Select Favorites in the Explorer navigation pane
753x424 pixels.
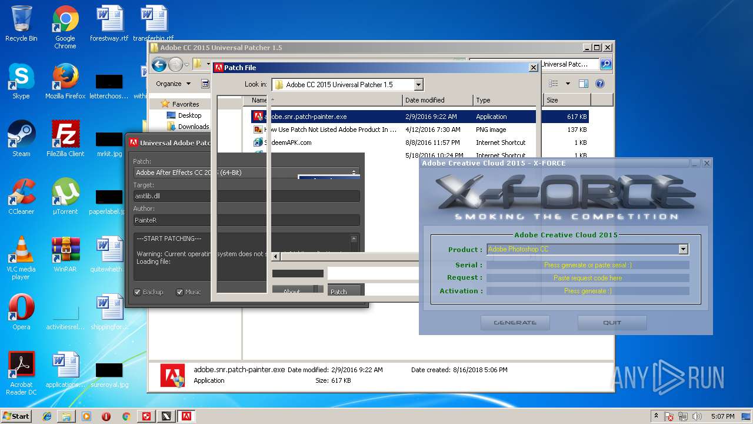(185, 104)
